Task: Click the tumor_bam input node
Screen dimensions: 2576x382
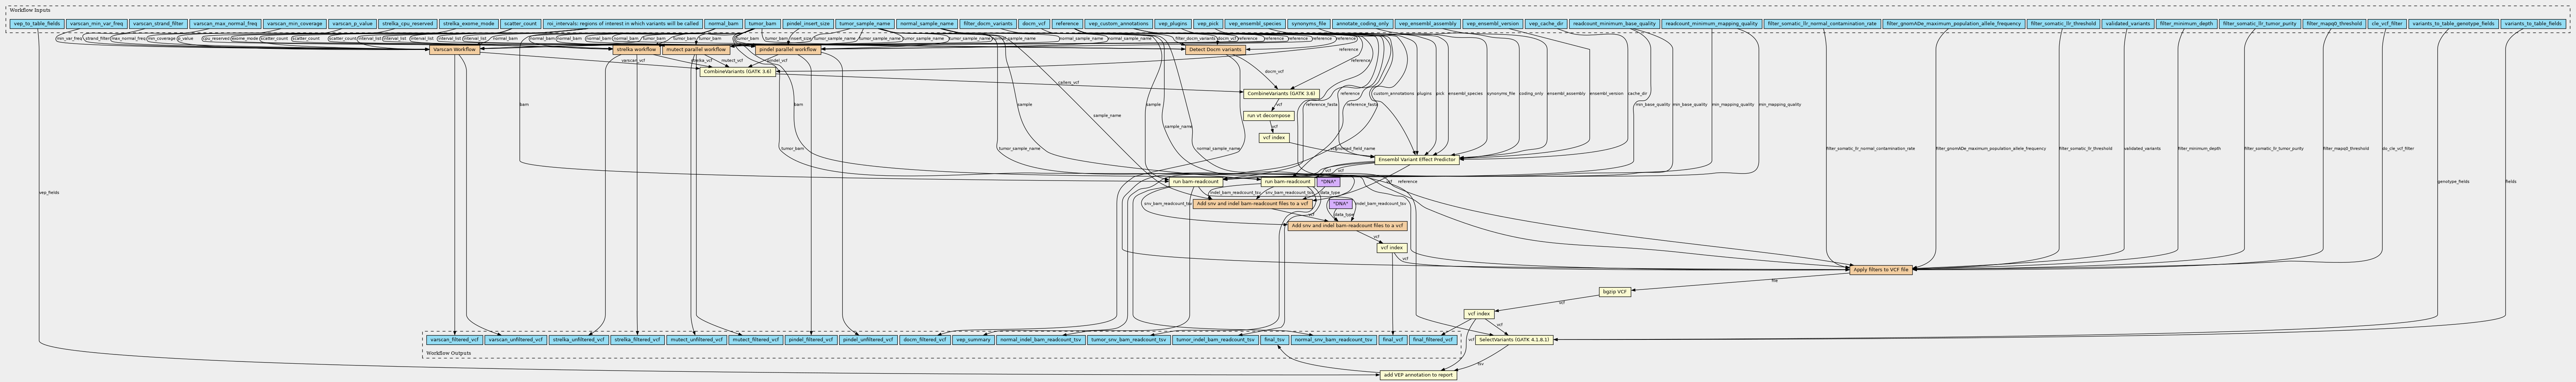Action: click(763, 23)
